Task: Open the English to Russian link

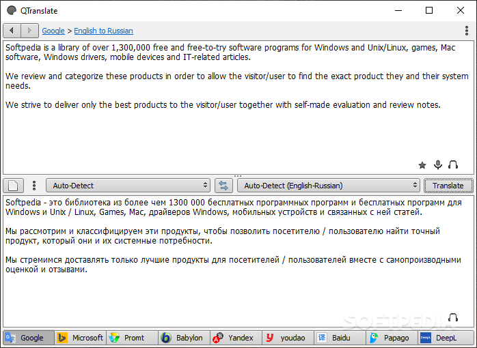Action: (x=103, y=31)
